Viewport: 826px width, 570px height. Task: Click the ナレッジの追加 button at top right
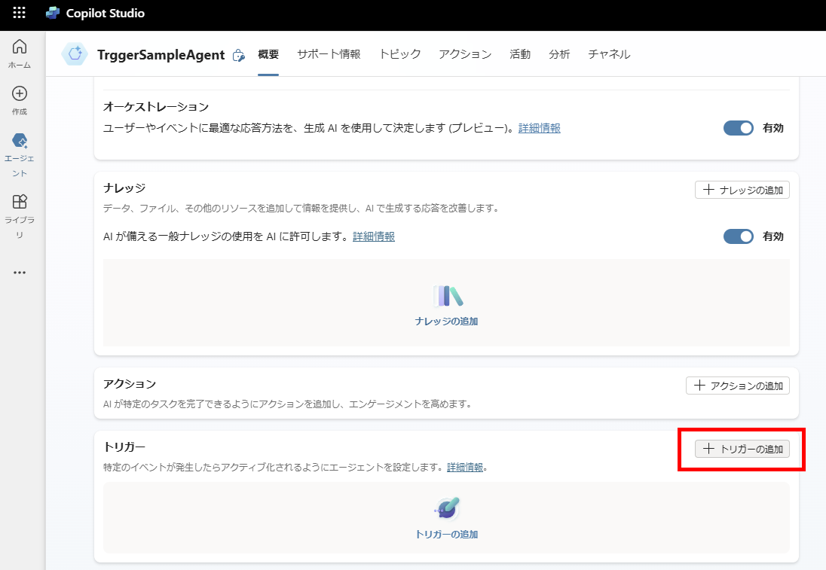(x=742, y=190)
